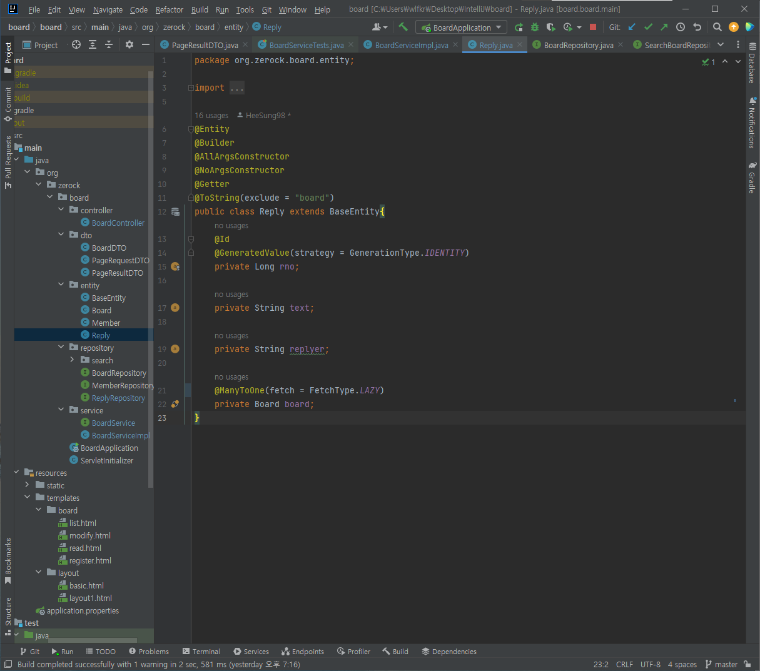Open the Navigate menu

pos(108,9)
